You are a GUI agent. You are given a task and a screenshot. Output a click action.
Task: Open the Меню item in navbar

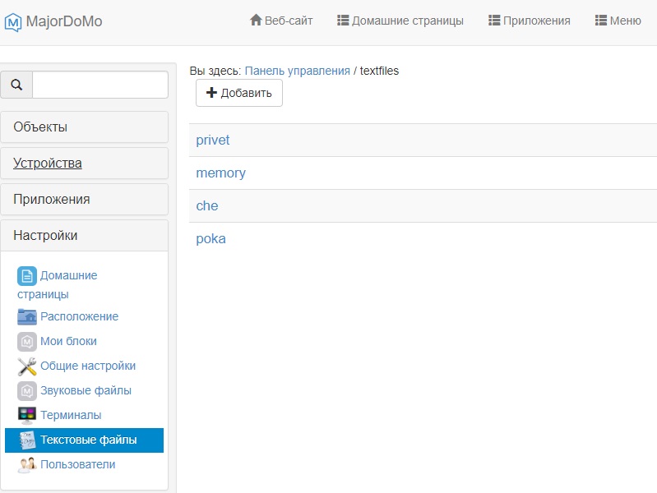coord(618,21)
